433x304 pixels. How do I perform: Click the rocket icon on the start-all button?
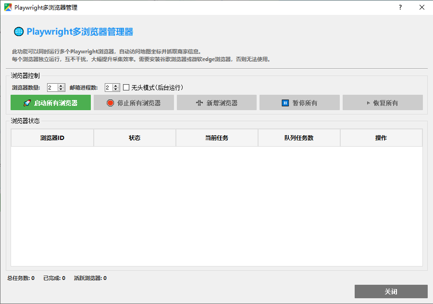[27, 103]
